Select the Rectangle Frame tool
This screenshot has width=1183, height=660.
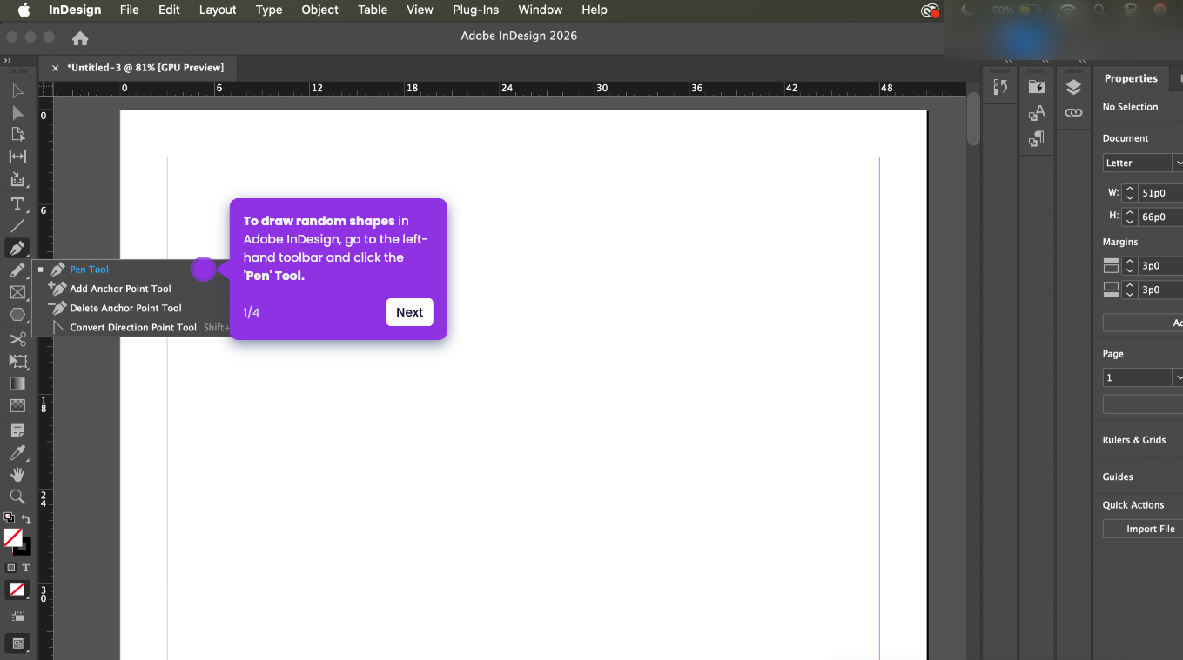pos(17,293)
